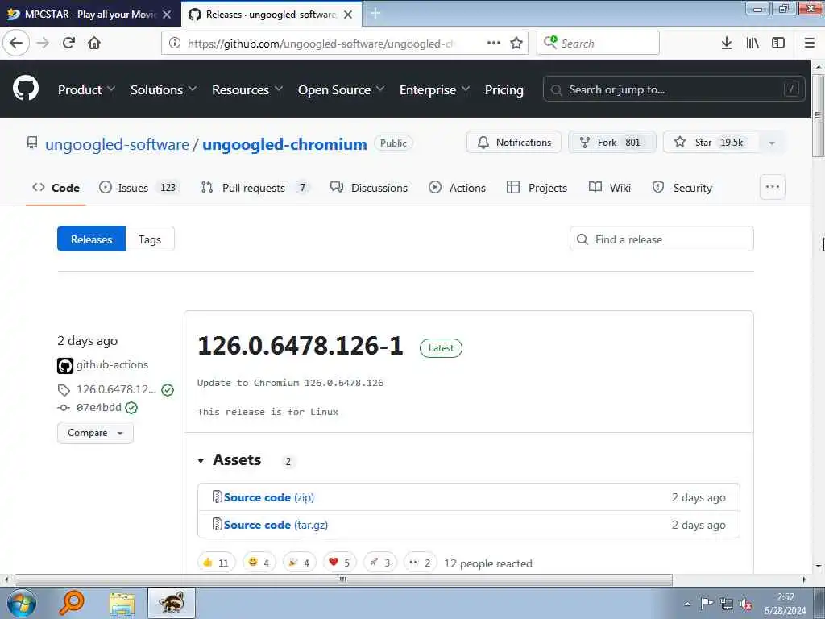Select the Releases button
The image size is (825, 619).
[92, 239]
